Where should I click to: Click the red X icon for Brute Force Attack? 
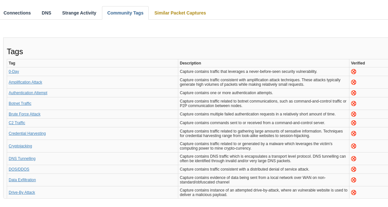pos(354,114)
